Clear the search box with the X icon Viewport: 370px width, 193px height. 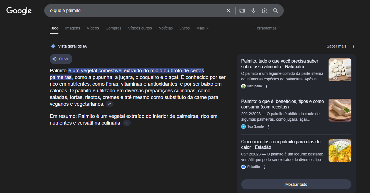pos(229,11)
